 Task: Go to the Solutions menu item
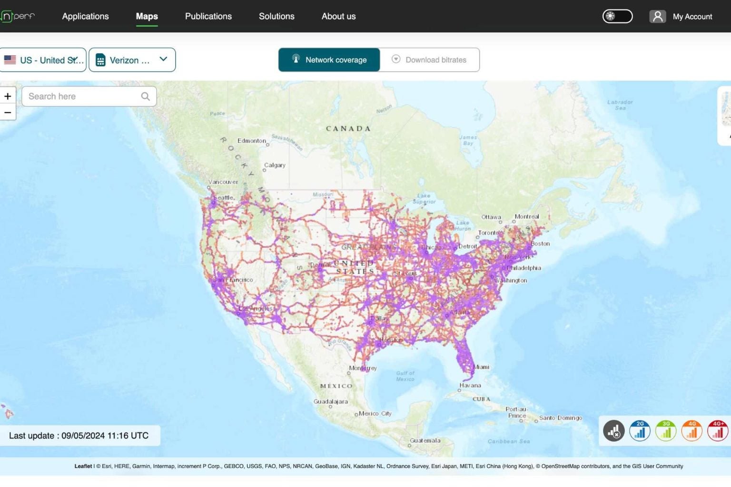tap(277, 16)
